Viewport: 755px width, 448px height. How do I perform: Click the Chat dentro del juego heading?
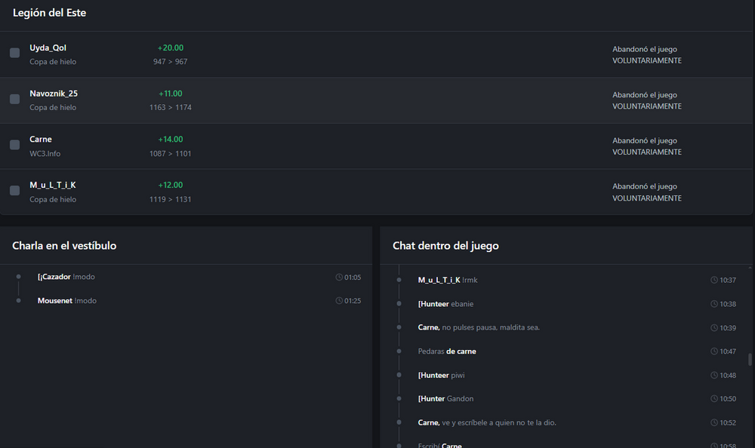click(x=445, y=245)
